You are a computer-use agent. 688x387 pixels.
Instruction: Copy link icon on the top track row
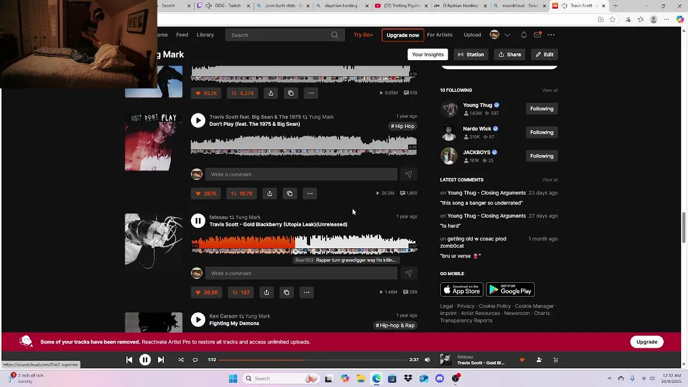point(291,93)
